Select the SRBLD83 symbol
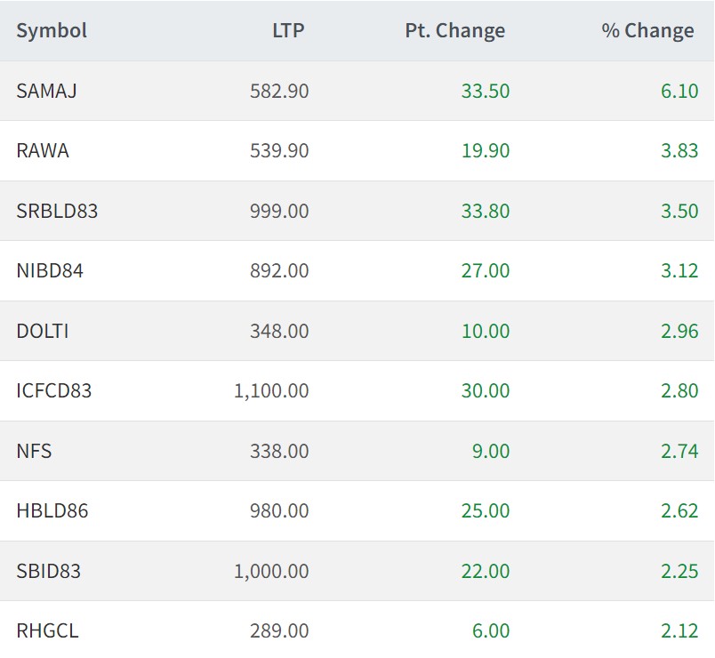This screenshot has width=715, height=658. click(57, 212)
